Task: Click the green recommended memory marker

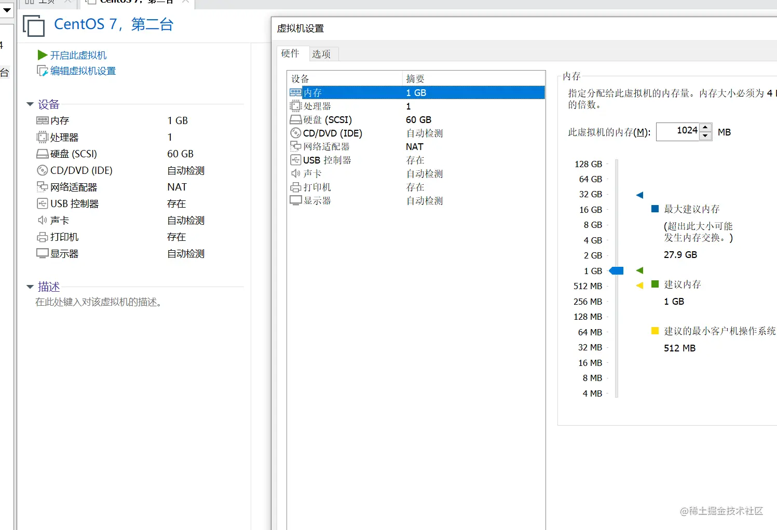Action: point(639,270)
